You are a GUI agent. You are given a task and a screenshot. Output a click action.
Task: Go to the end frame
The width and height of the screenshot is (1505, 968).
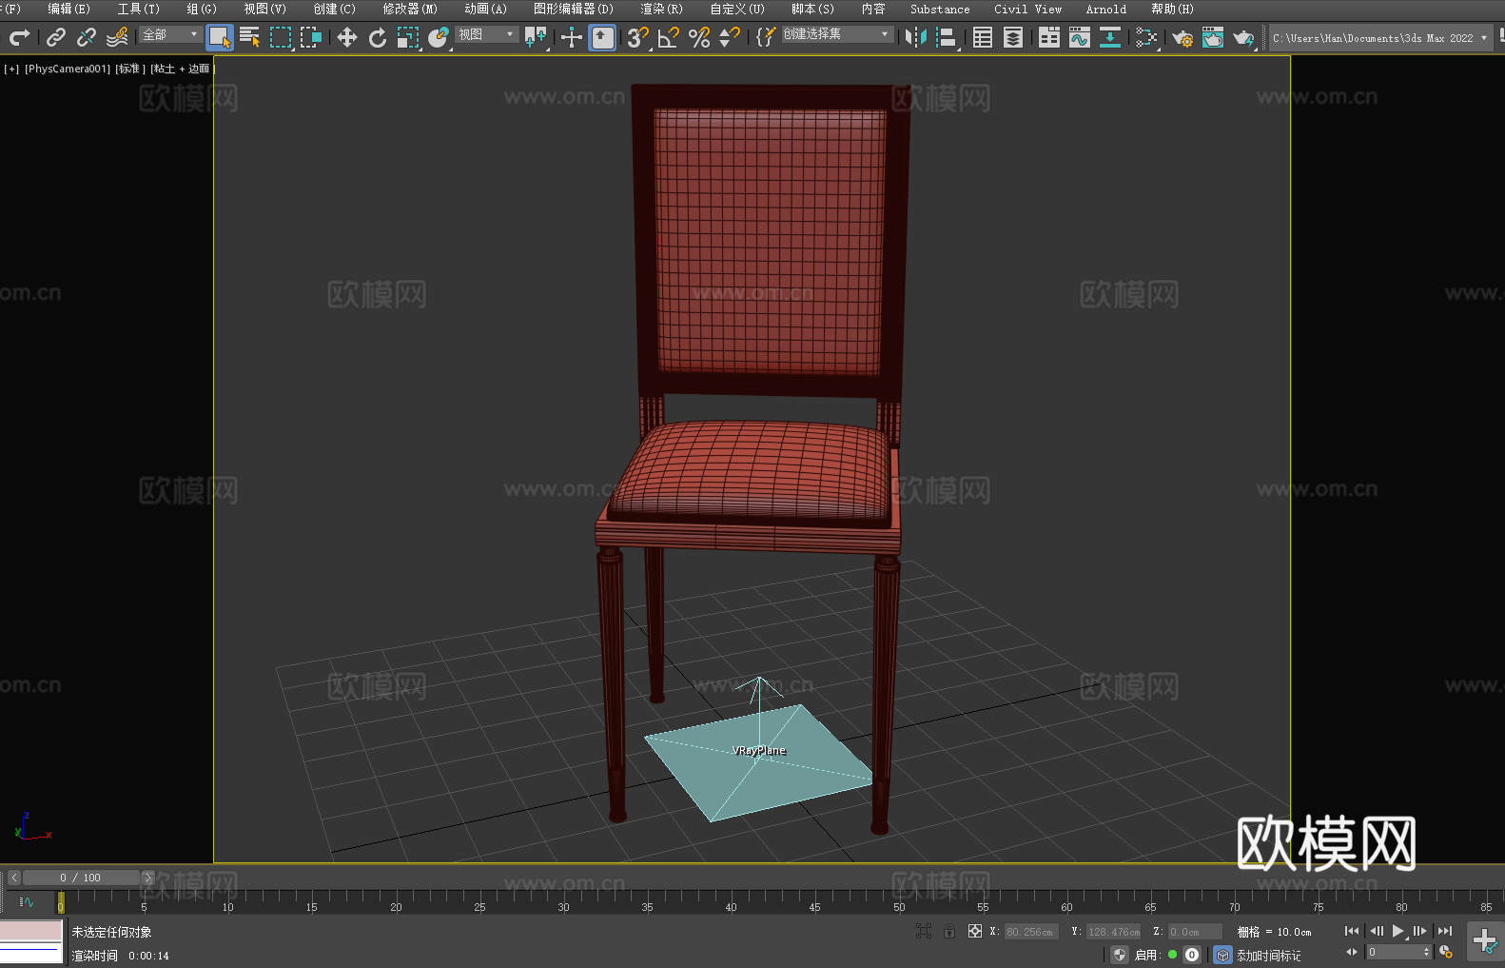point(1444,931)
